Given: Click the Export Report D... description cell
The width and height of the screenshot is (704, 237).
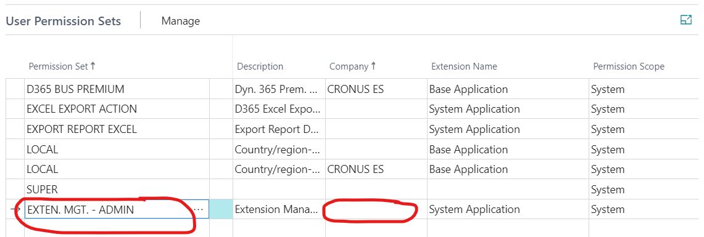Looking at the screenshot, I should pos(279,129).
